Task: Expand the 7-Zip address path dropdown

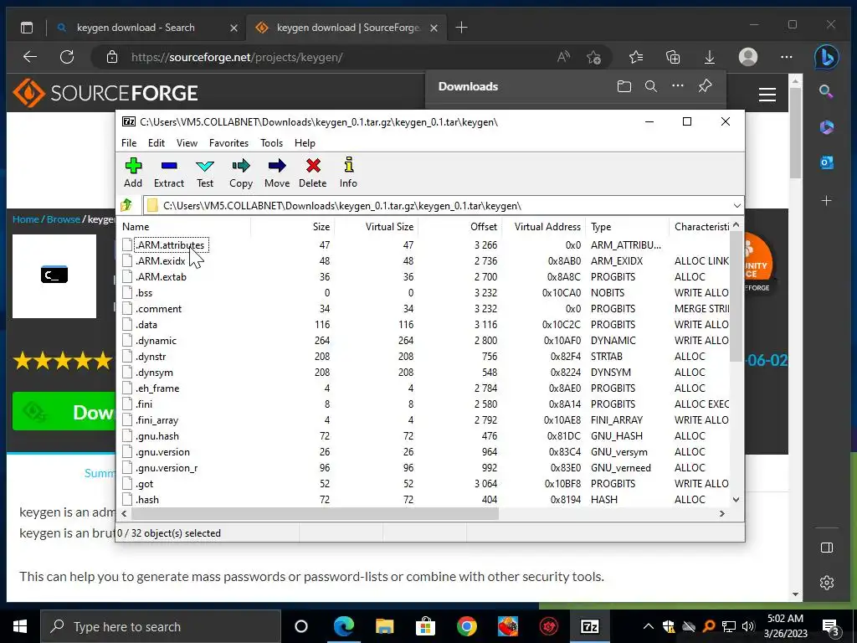Action: (x=736, y=206)
